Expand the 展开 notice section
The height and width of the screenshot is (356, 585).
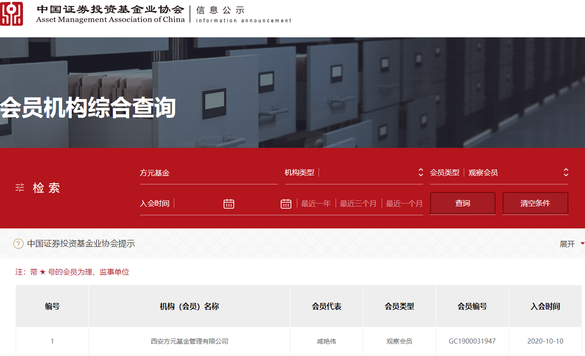tap(572, 244)
